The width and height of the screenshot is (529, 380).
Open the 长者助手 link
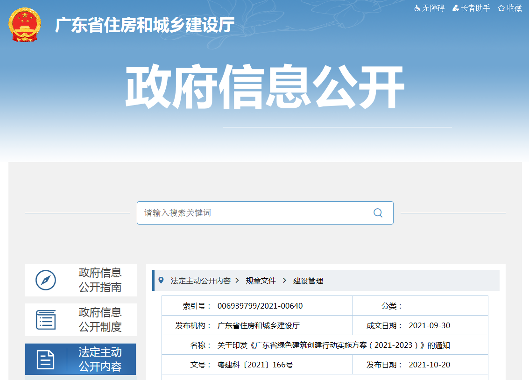point(475,8)
